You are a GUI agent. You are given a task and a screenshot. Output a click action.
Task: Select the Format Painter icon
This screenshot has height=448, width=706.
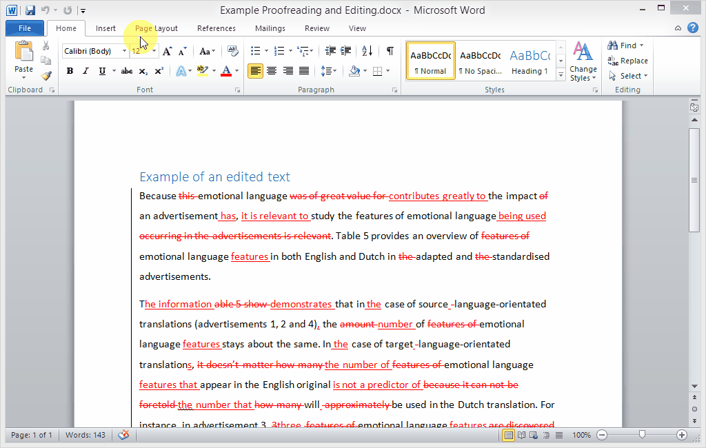click(46, 76)
